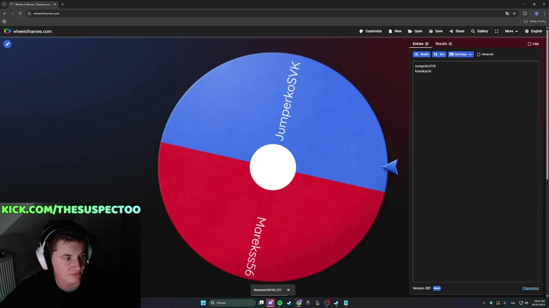Bookmark this page with star icon

point(514,13)
